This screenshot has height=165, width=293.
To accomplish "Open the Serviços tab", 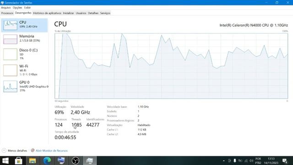I will coord(105,13).
